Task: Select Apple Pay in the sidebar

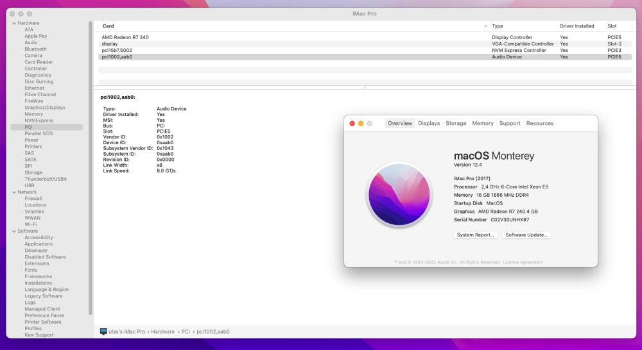Action: (35, 37)
